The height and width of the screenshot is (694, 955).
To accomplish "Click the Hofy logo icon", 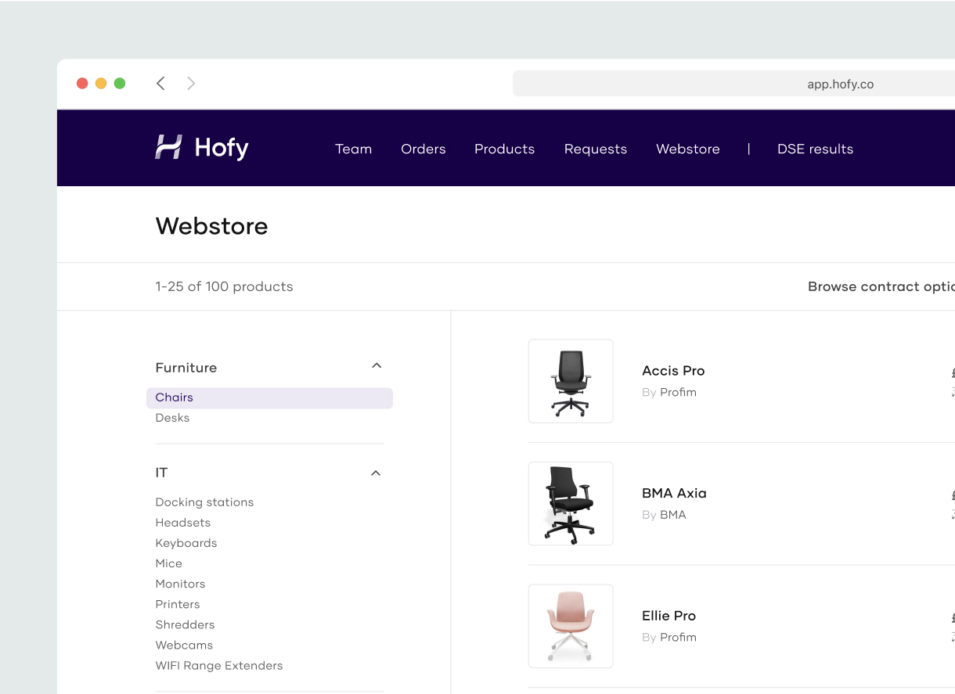I will pyautogui.click(x=168, y=147).
